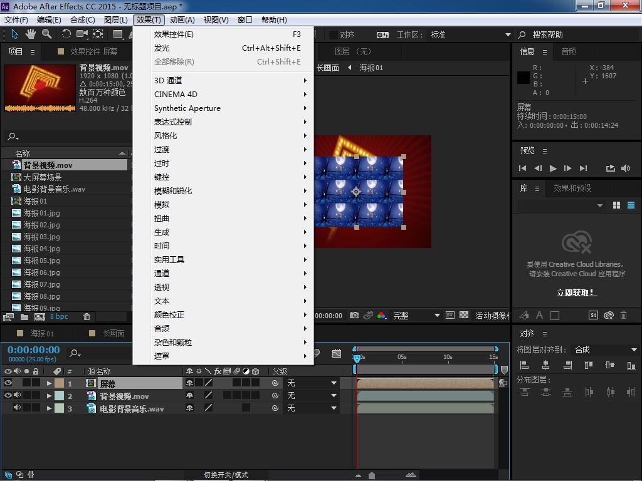The width and height of the screenshot is (642, 481).
Task: Toggle quality switch for 背景视频.mov layer
Action: click(x=208, y=395)
